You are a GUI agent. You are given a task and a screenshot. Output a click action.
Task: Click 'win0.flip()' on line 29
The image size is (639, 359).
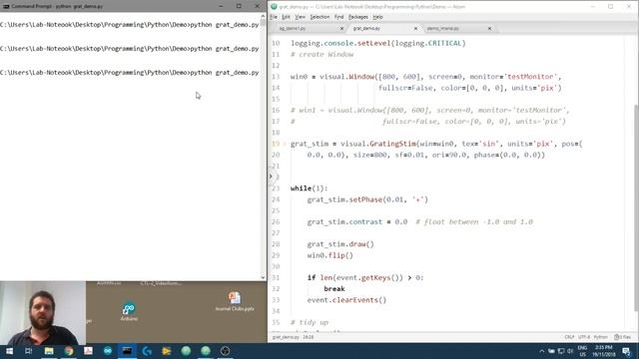pos(329,255)
